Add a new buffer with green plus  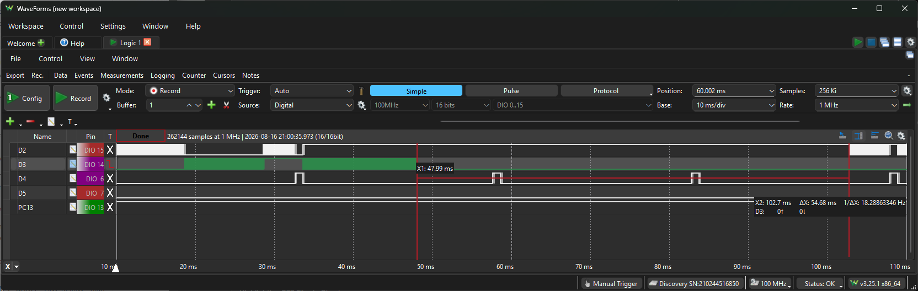[x=211, y=105]
